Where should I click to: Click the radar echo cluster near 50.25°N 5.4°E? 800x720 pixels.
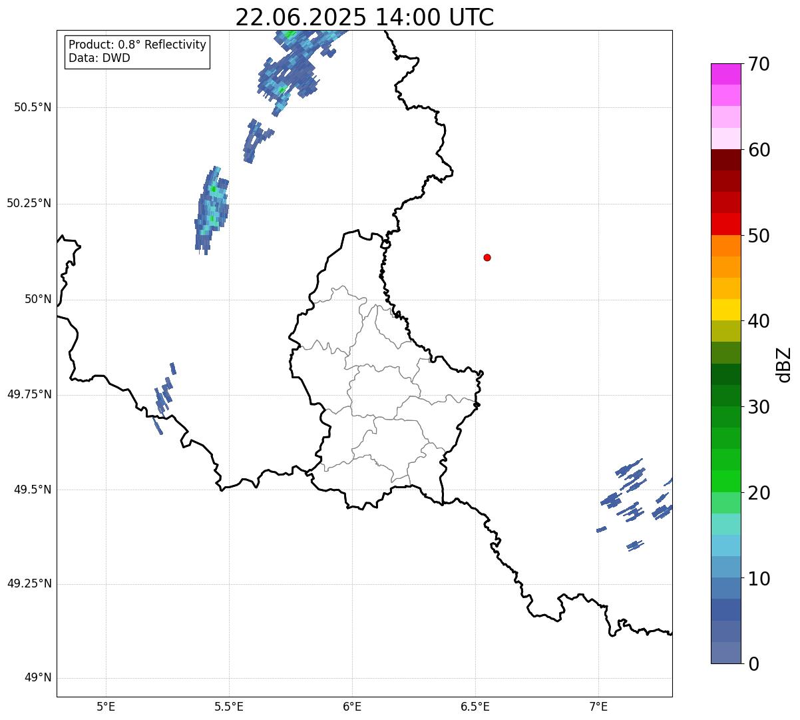point(212,210)
